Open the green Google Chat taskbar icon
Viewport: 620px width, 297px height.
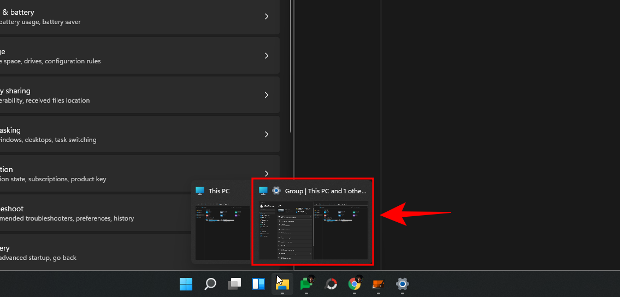pyautogui.click(x=306, y=284)
